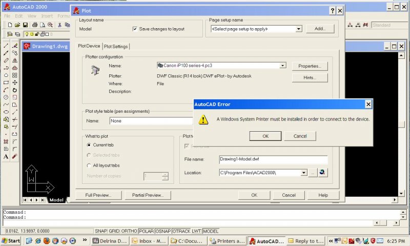Switch to the Plot Device tab

click(89, 46)
